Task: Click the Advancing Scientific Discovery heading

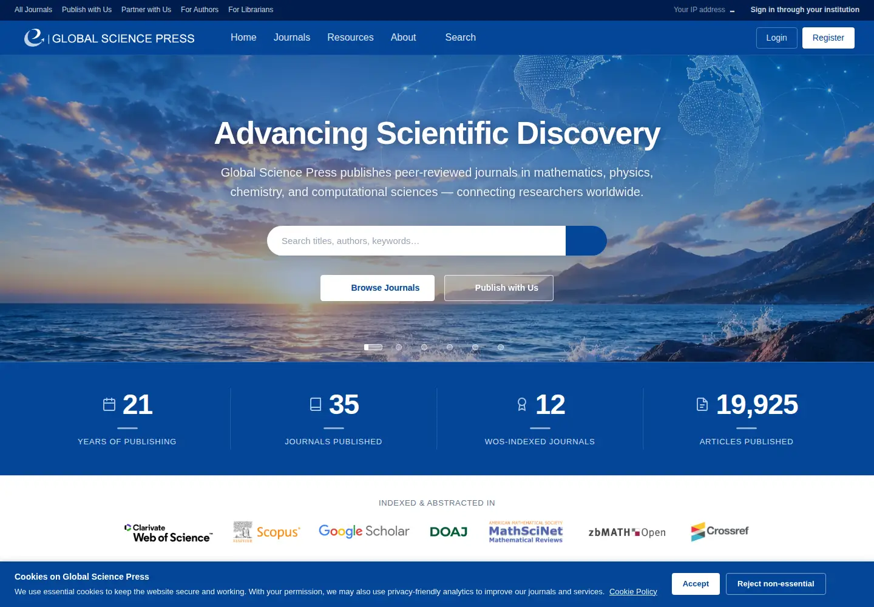Action: [437, 134]
